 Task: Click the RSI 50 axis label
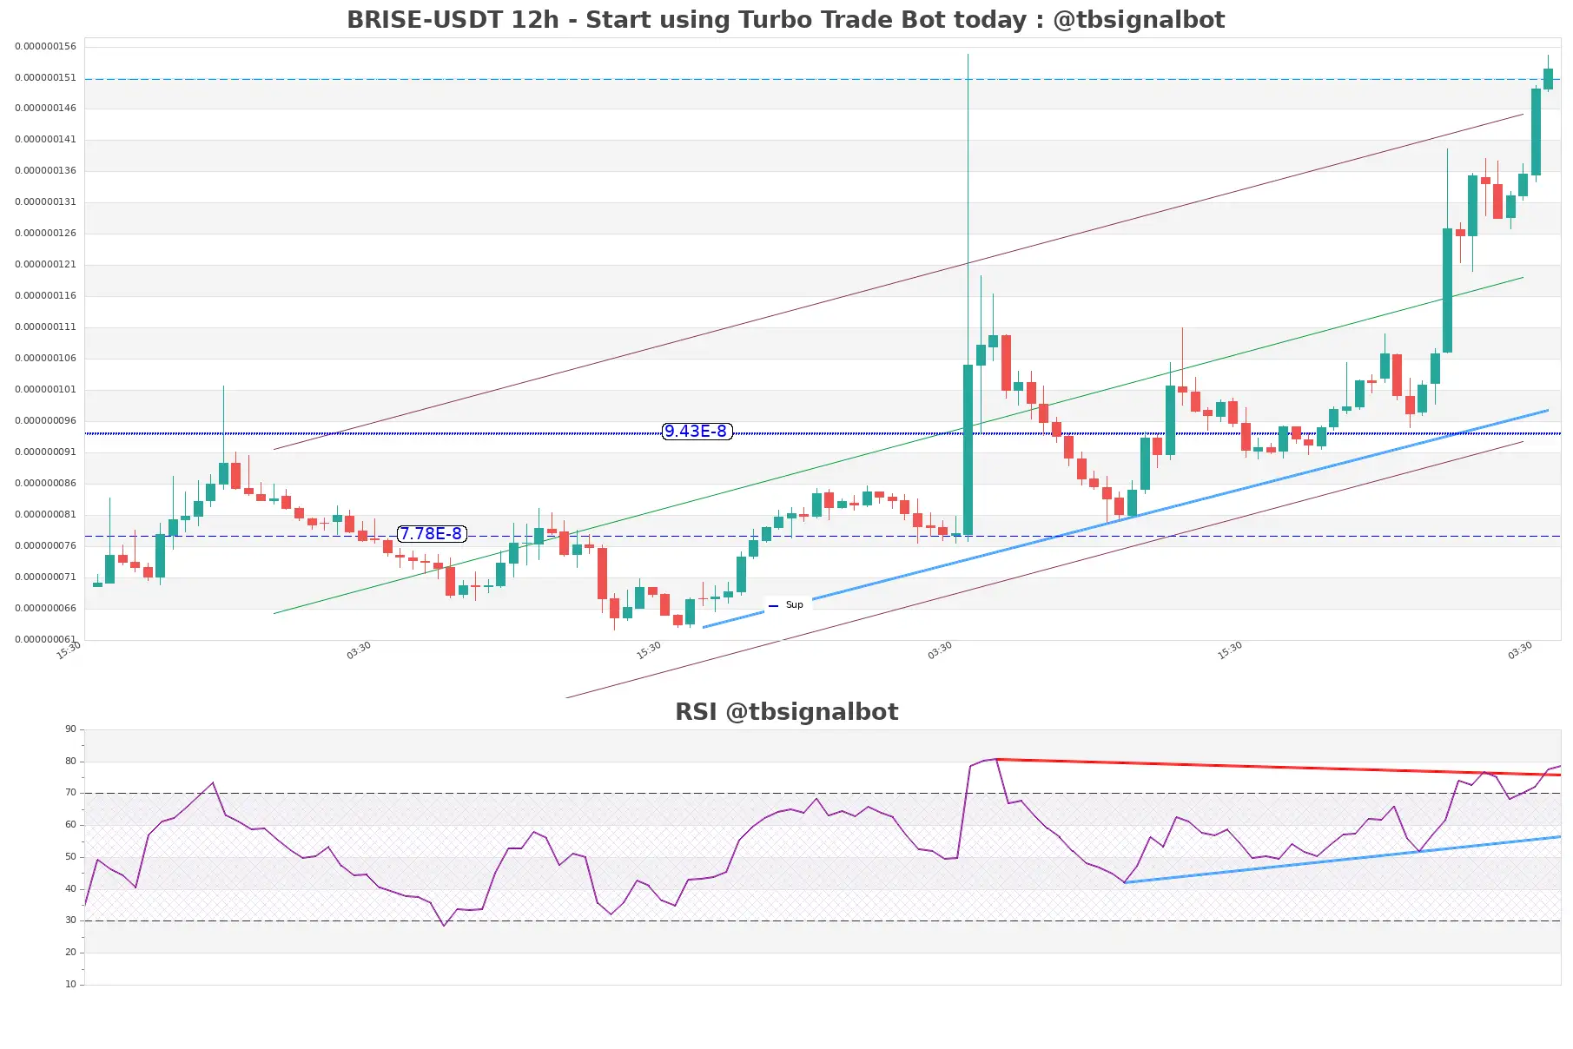(70, 856)
